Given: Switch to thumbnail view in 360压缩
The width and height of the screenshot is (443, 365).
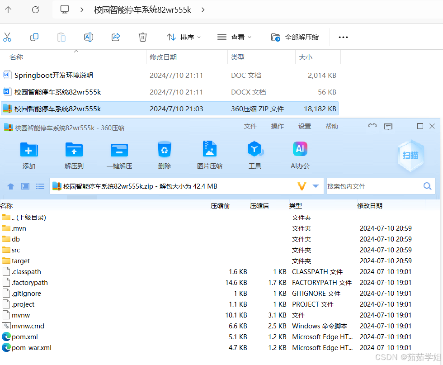Looking at the screenshot, I should [x=25, y=186].
